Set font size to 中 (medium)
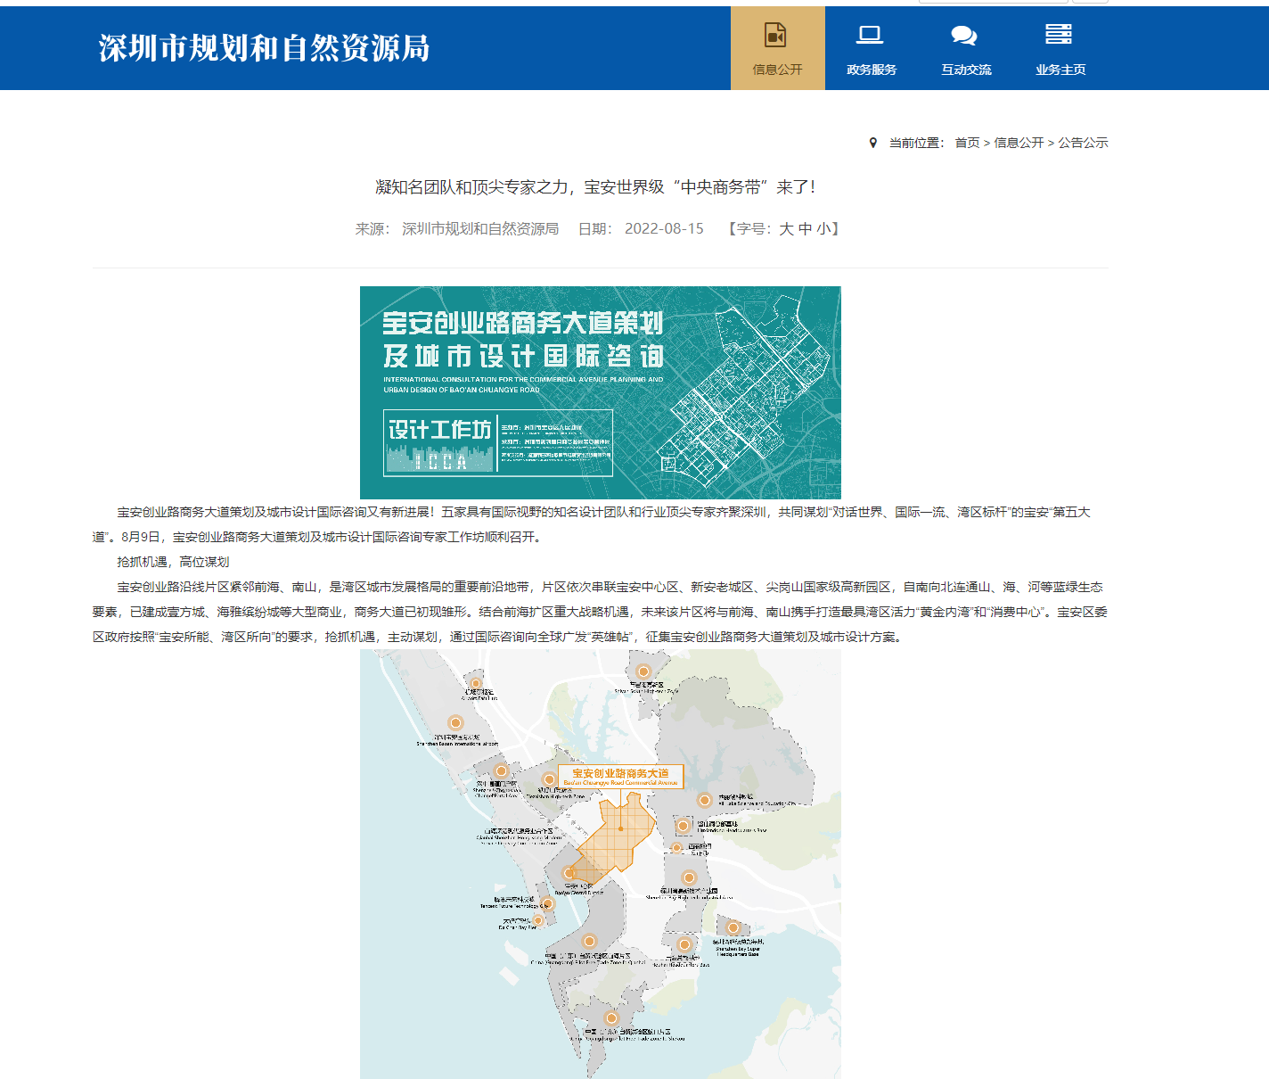Screen dimensions: 1269x1079 point(805,229)
